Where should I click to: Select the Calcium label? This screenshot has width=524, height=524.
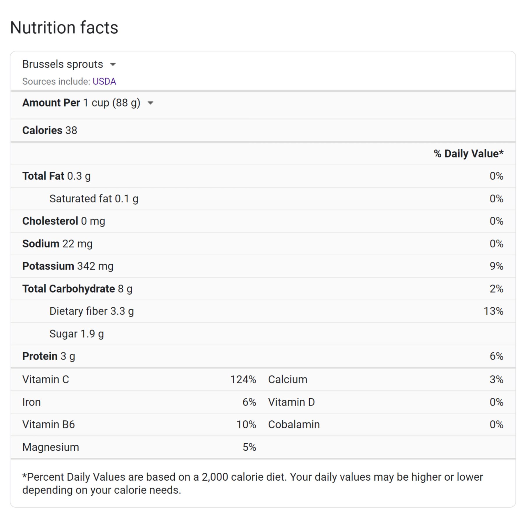click(288, 379)
